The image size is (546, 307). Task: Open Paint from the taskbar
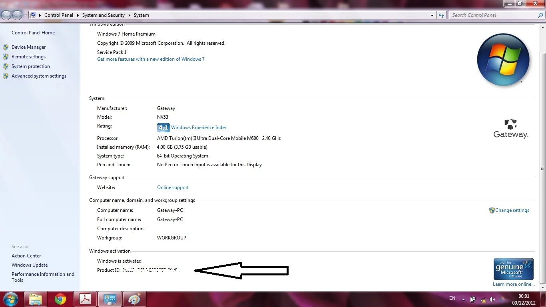click(x=134, y=299)
